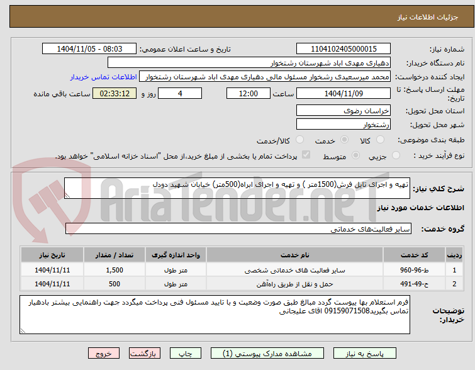Screen dimensions: 475x370
Task: Click the تعداد / مقدار column header
Action: click(115, 255)
